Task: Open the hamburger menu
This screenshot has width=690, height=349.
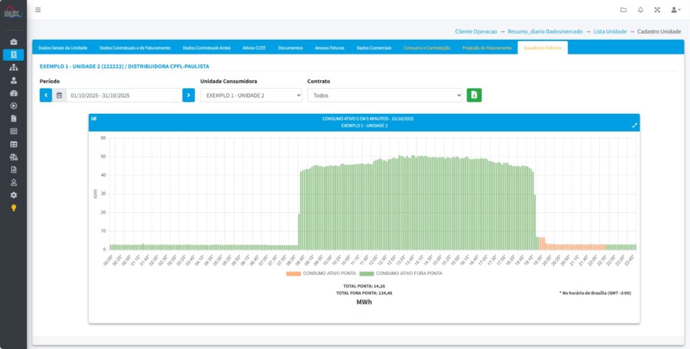Action: 38,9
